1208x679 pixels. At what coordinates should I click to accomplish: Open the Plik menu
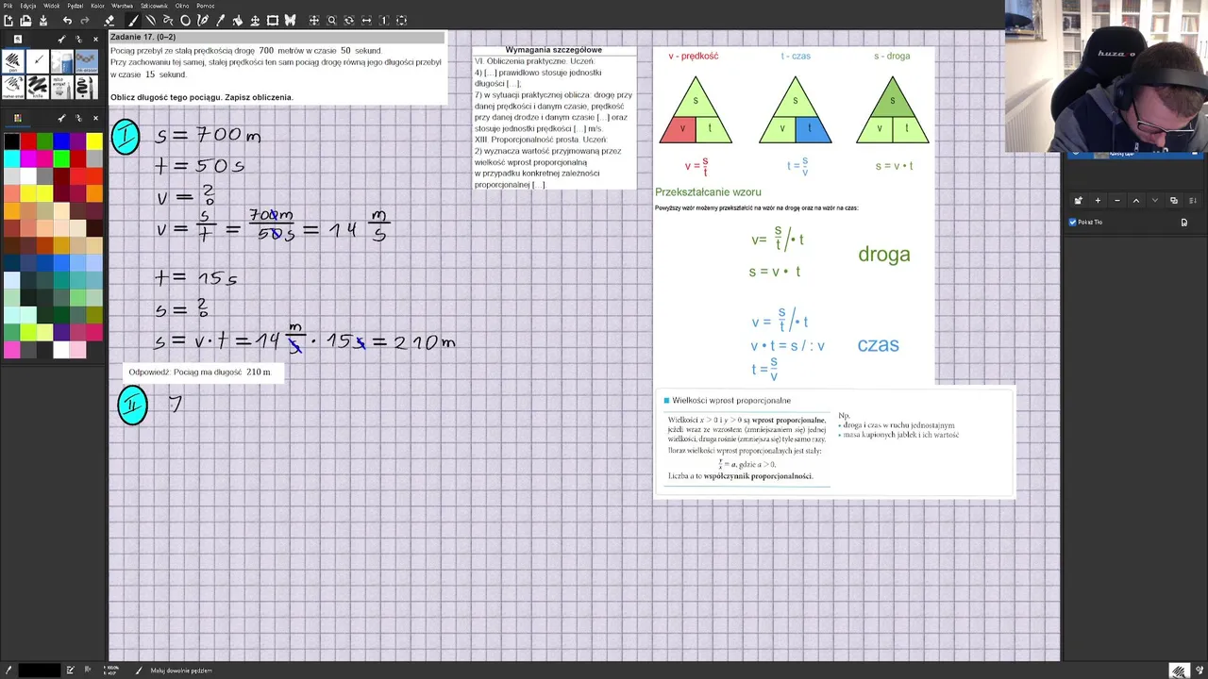pyautogui.click(x=8, y=6)
